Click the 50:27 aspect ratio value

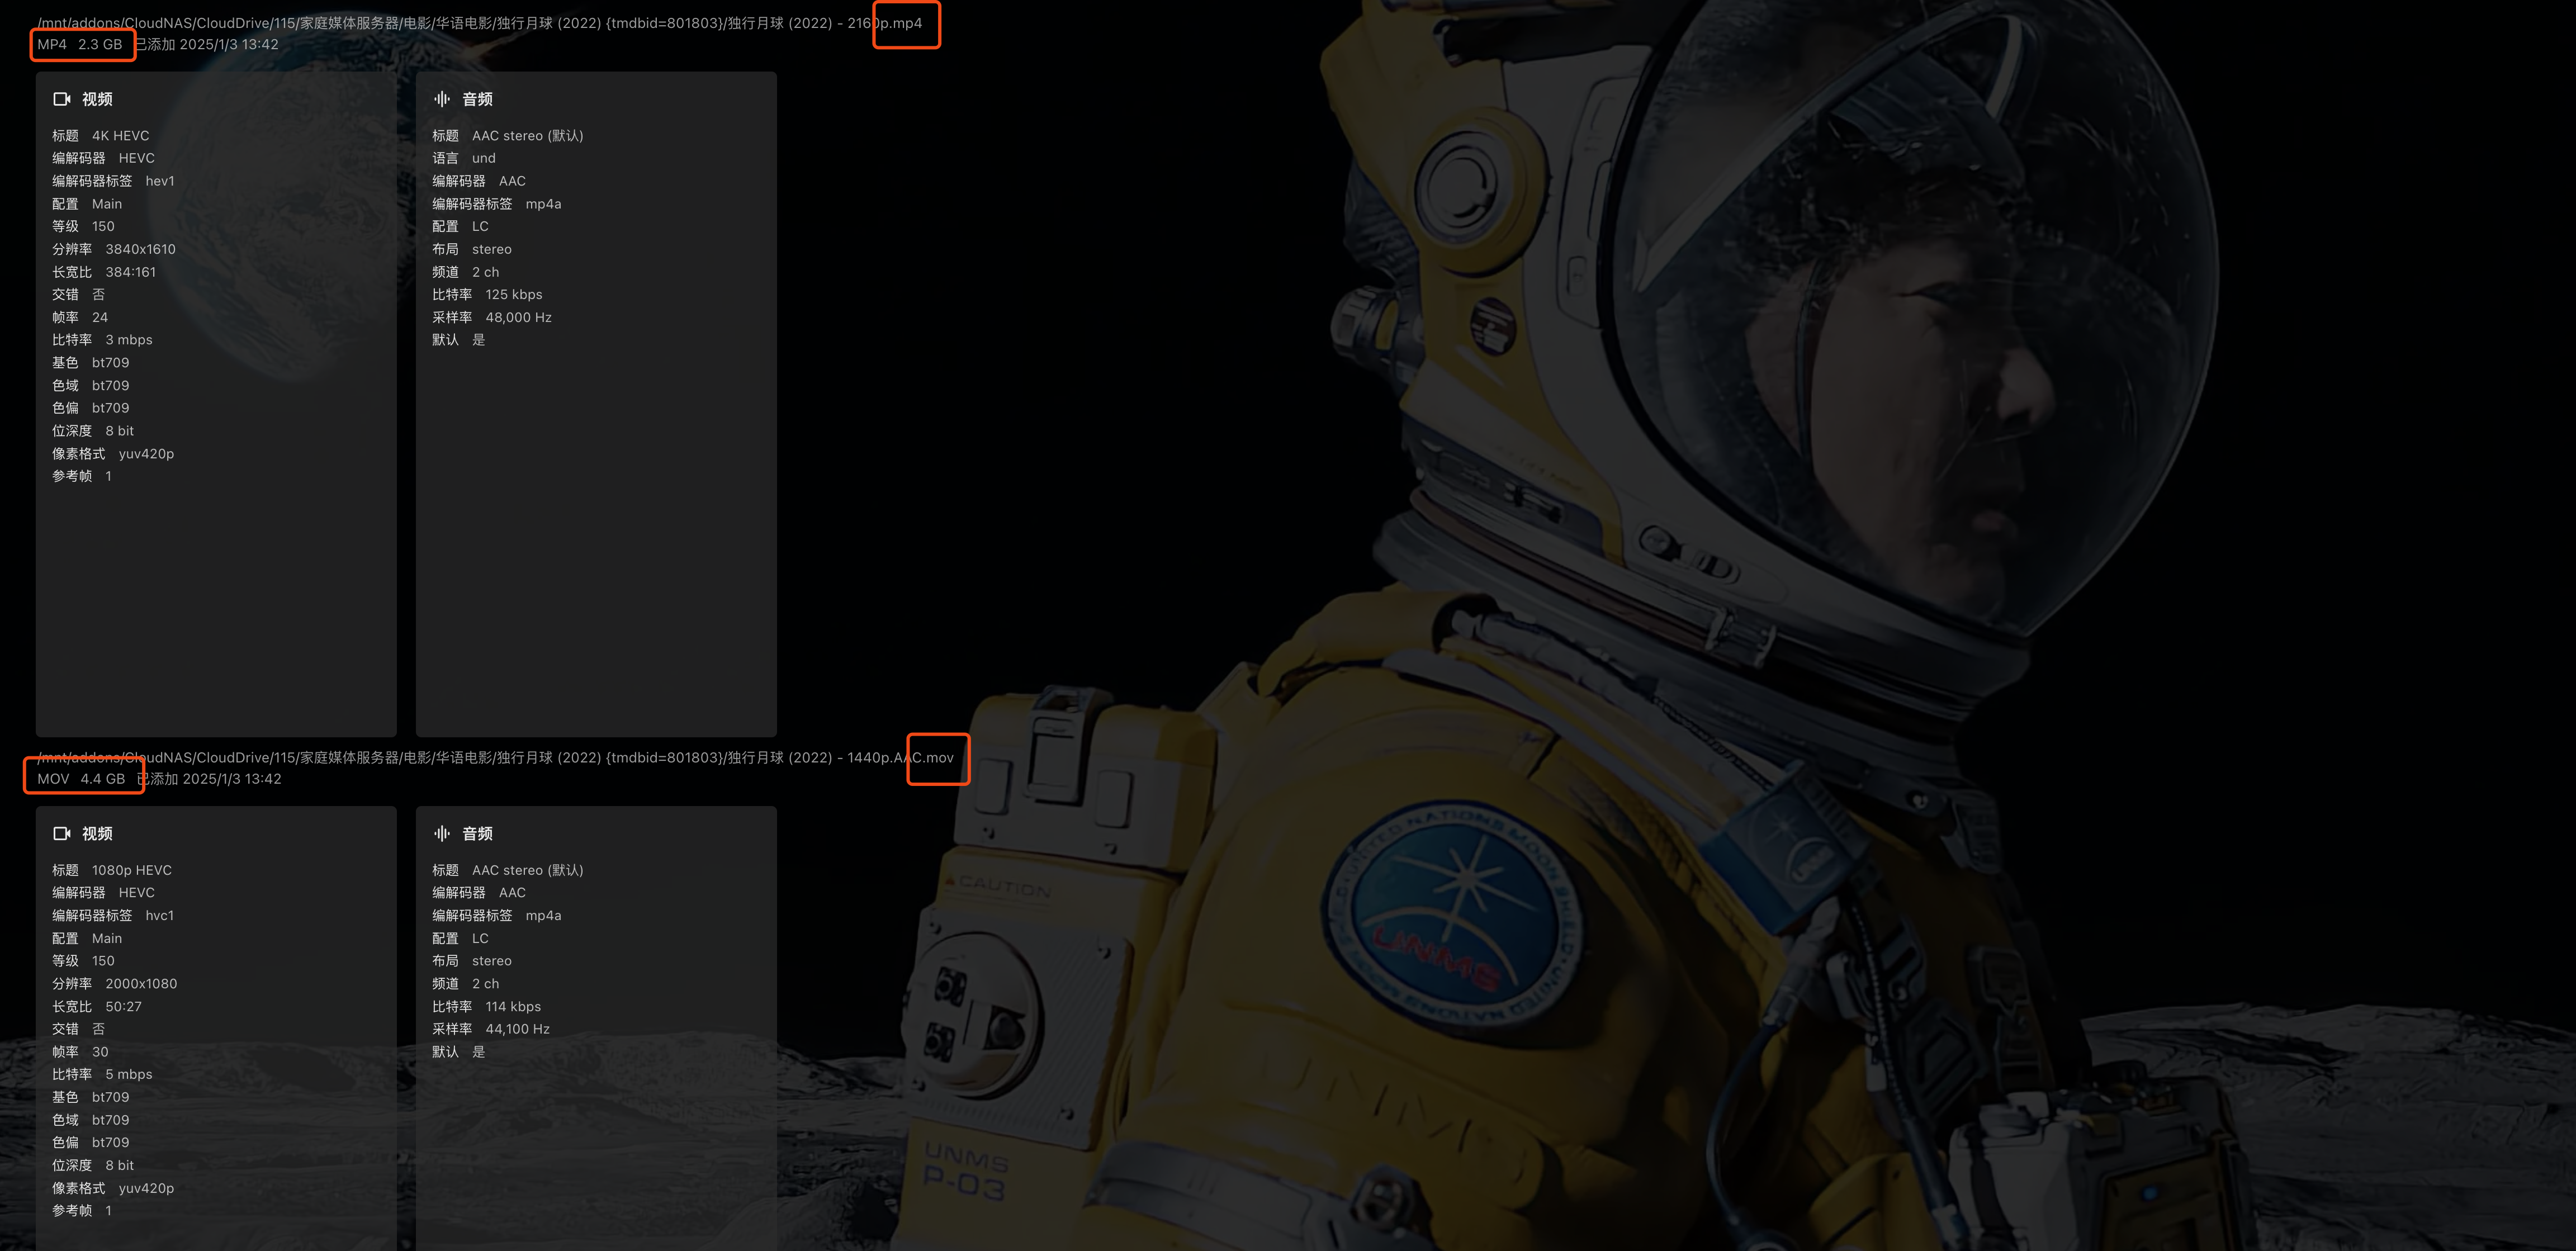[123, 1007]
